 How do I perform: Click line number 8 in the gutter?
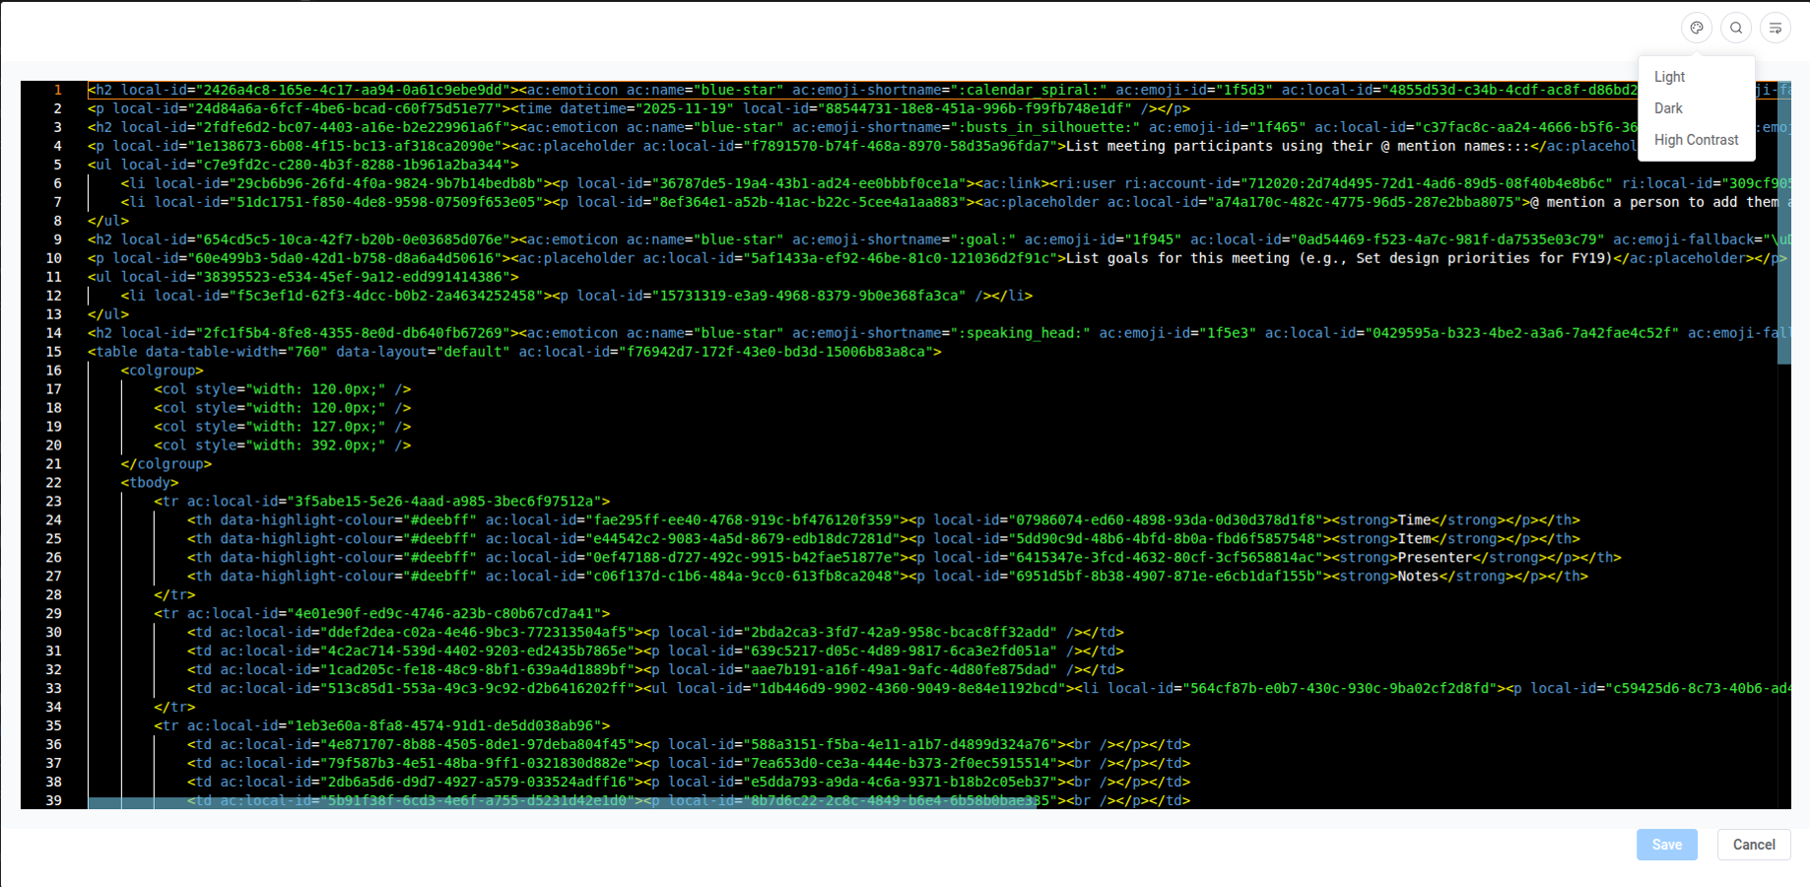click(x=57, y=221)
